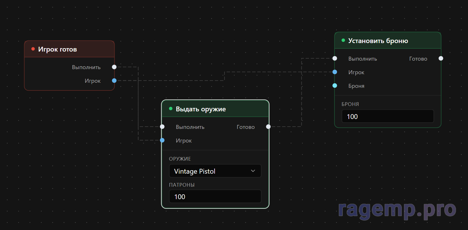The width and height of the screenshot is (468, 230).
Task: Open the Оружие dropdown showing Vintage Pistol
Action: click(x=210, y=171)
